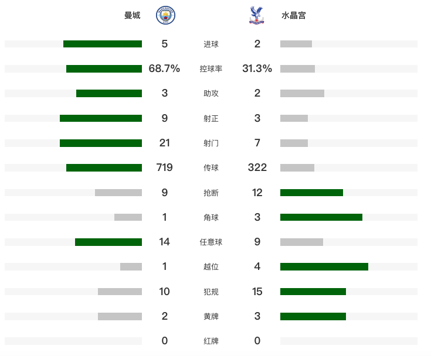Select the 射门 stat label
The image size is (431, 356).
211,143
